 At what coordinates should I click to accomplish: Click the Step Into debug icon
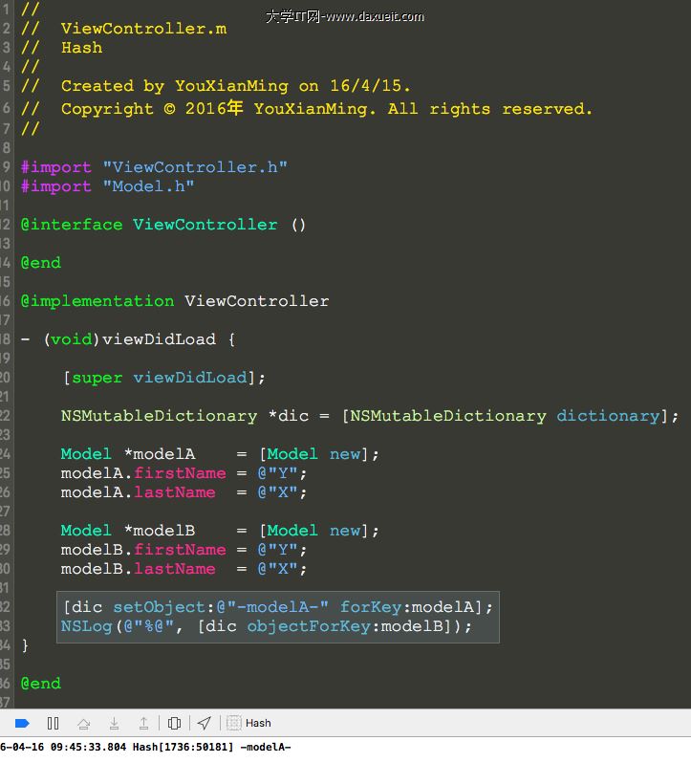point(114,723)
